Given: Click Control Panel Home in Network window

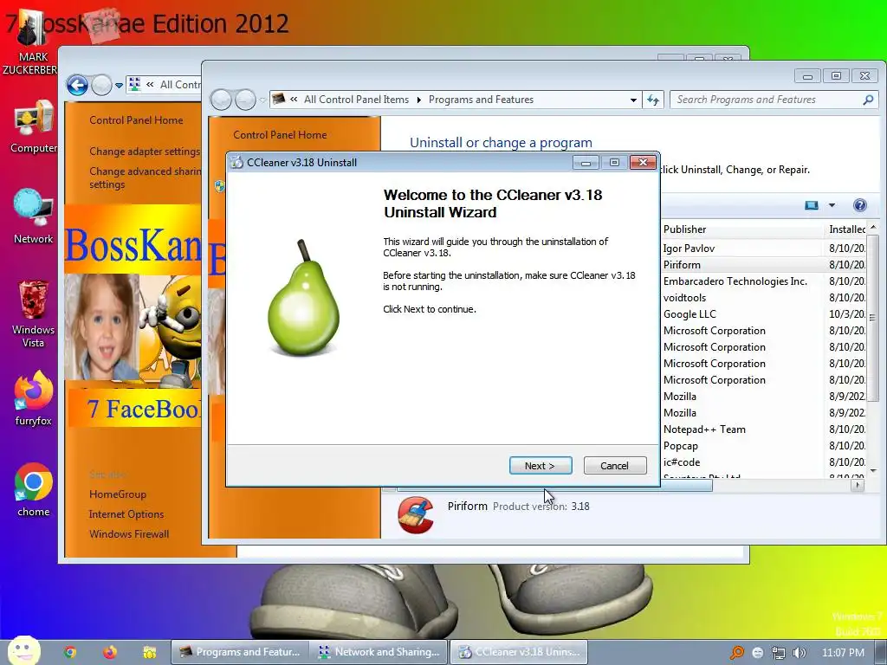Looking at the screenshot, I should (136, 119).
